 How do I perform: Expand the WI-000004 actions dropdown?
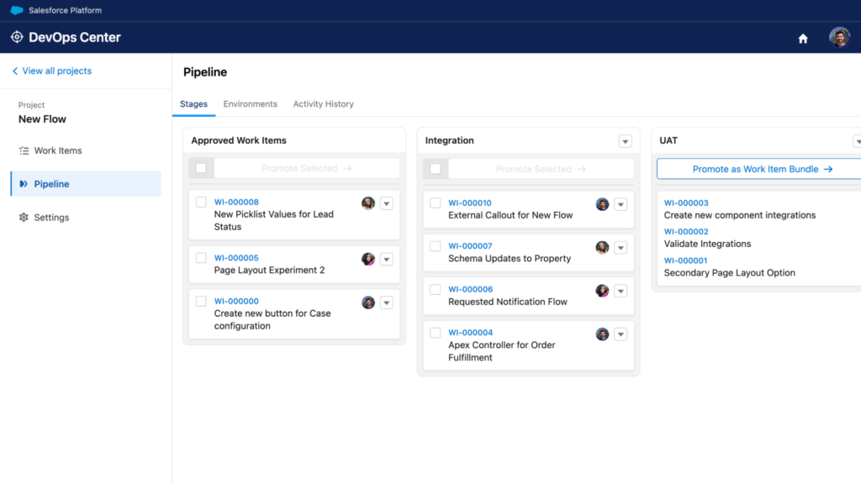coord(621,334)
